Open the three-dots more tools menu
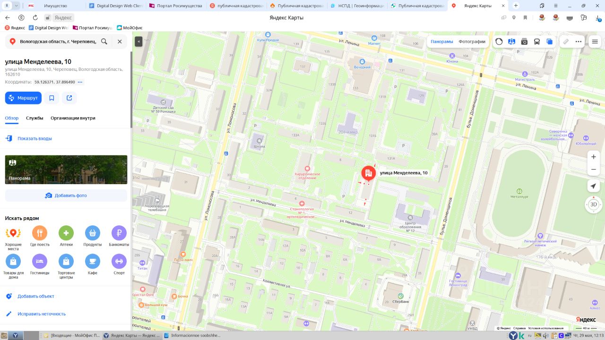Viewport: 605px width, 340px height. [x=579, y=42]
